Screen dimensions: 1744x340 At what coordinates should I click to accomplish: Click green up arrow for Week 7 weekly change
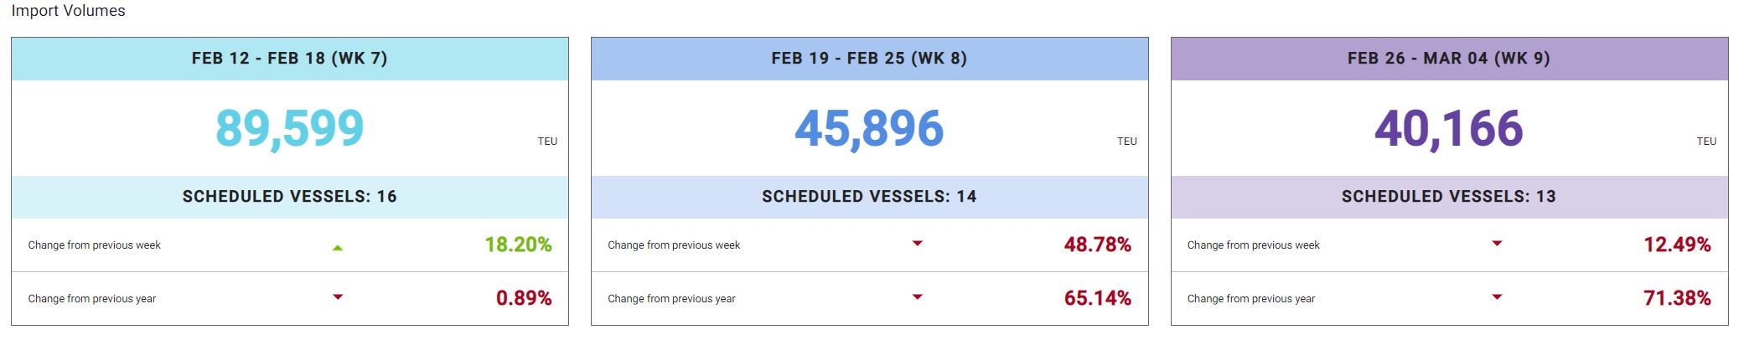click(x=338, y=247)
